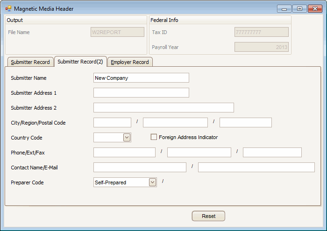This screenshot has height=231, width=327.
Task: Select the phone Ext field
Action: (199, 153)
